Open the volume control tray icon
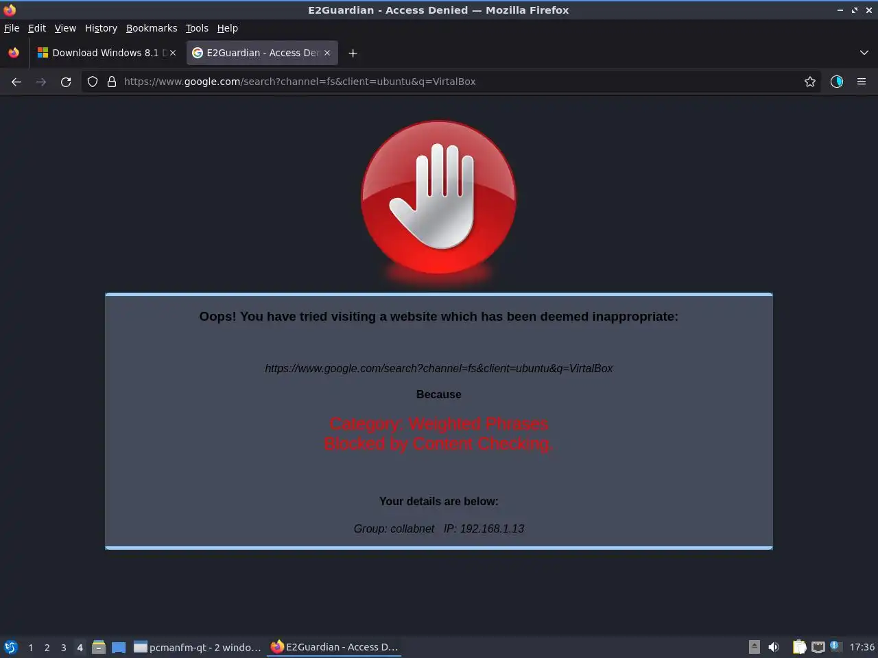878x658 pixels. (774, 646)
